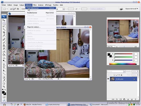
Task: Choose Tout sélectionner from Sélection menu
Action: pyautogui.click(x=41, y=8)
